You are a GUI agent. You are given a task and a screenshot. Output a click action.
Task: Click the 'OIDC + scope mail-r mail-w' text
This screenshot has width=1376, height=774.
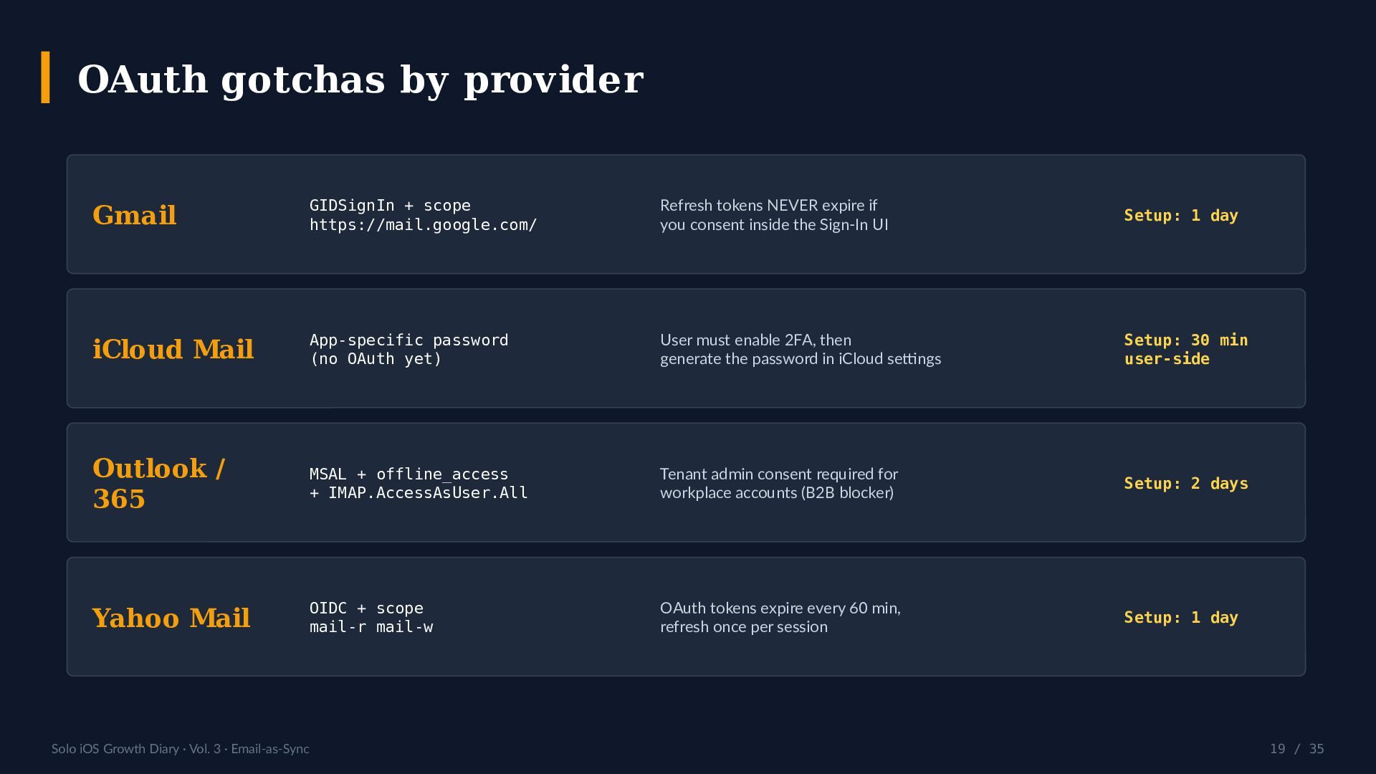point(371,617)
